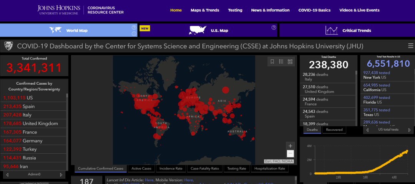This screenshot has width=415, height=184.
Task: Click the Total Deaths 238,380 figure
Action: click(329, 65)
